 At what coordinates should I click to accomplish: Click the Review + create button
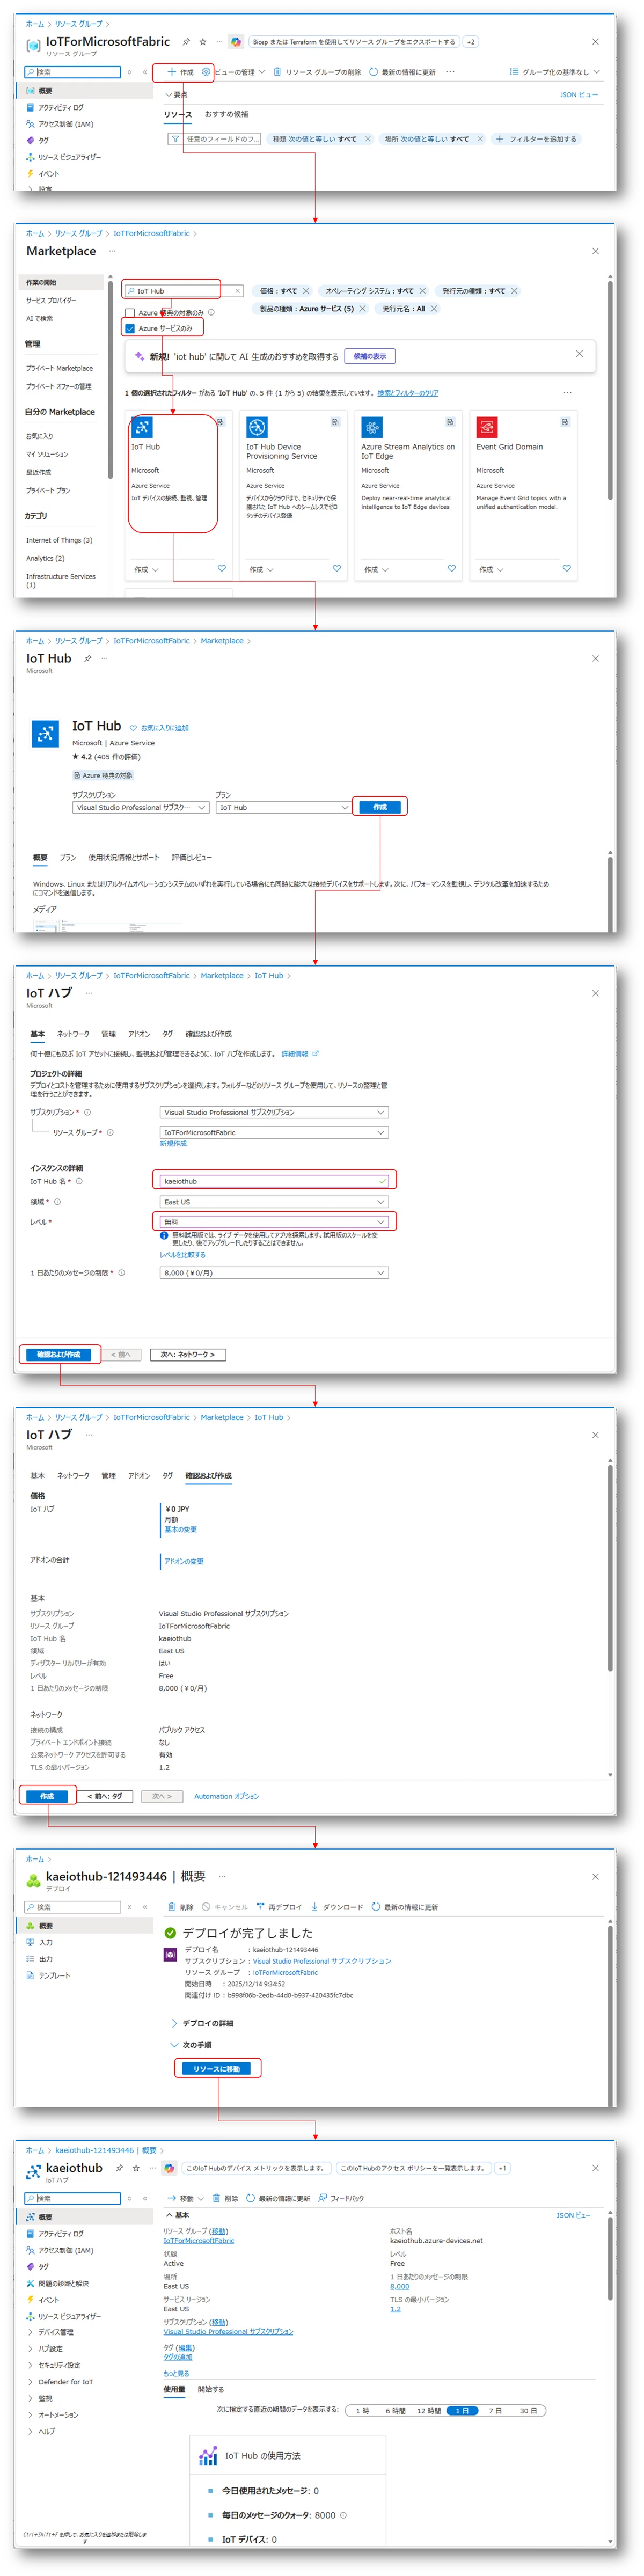click(59, 1354)
